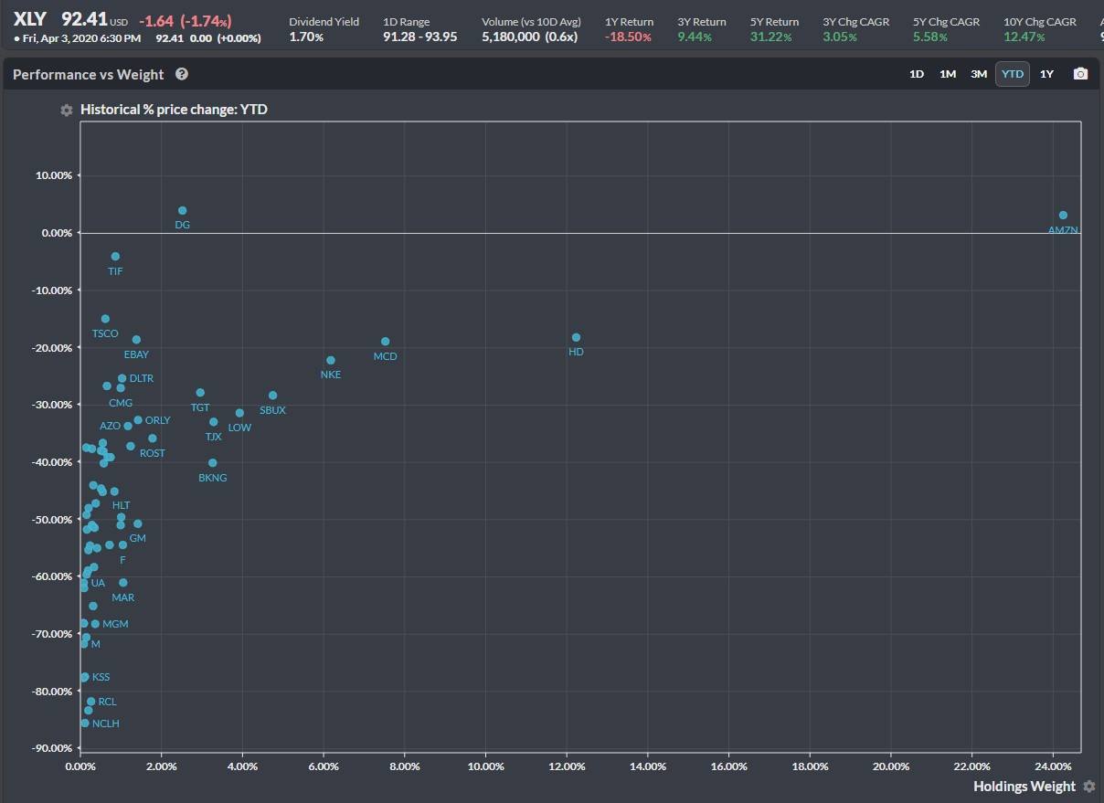Click the camera snapshot icon
This screenshot has width=1104, height=803.
click(1080, 74)
